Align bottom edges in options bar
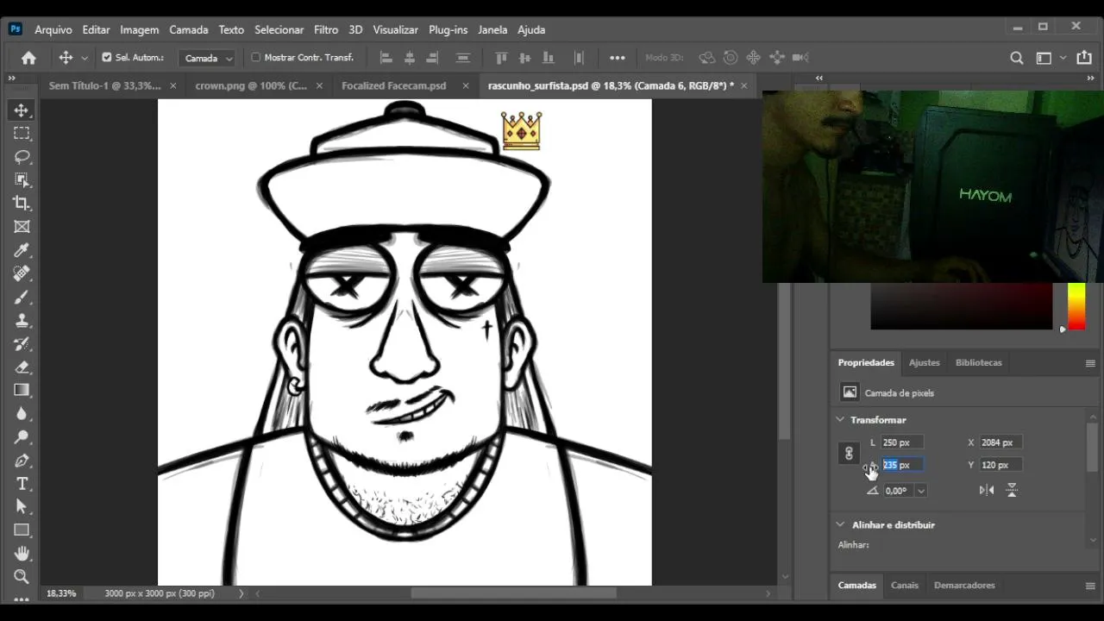This screenshot has width=1104, height=621. pyautogui.click(x=548, y=58)
